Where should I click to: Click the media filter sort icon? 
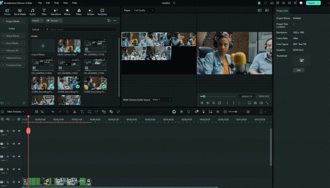coord(109,20)
